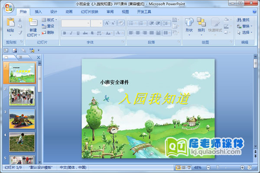Click the Paste (粘贴) clipboard icon
Image resolution: width=260 pixels, height=173 pixels.
click(x=10, y=22)
